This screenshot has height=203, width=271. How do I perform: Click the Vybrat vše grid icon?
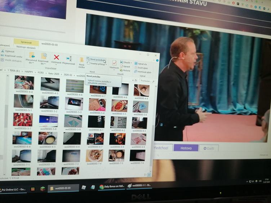click(136, 63)
